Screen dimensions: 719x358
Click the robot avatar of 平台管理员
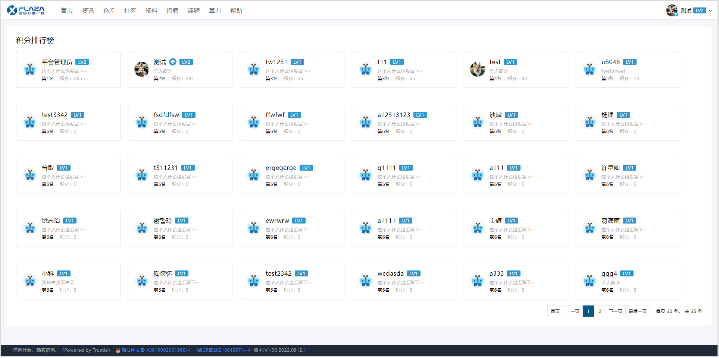tap(30, 69)
